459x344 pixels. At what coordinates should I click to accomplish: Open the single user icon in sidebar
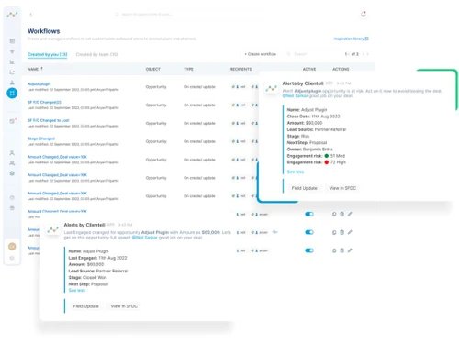pyautogui.click(x=12, y=153)
